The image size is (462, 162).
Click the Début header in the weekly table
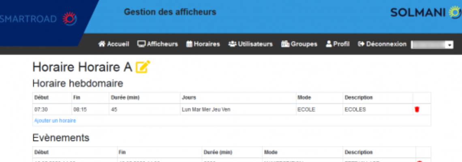pyautogui.click(x=41, y=98)
